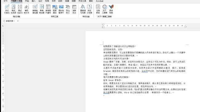Click the line 钮在 Word 中保存
200x112 pixels.
(113, 80)
